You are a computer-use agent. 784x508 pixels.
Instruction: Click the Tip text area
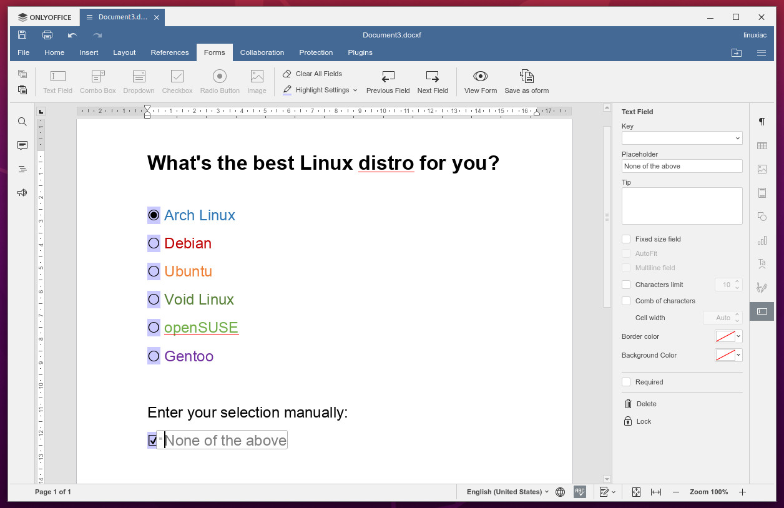[682, 206]
